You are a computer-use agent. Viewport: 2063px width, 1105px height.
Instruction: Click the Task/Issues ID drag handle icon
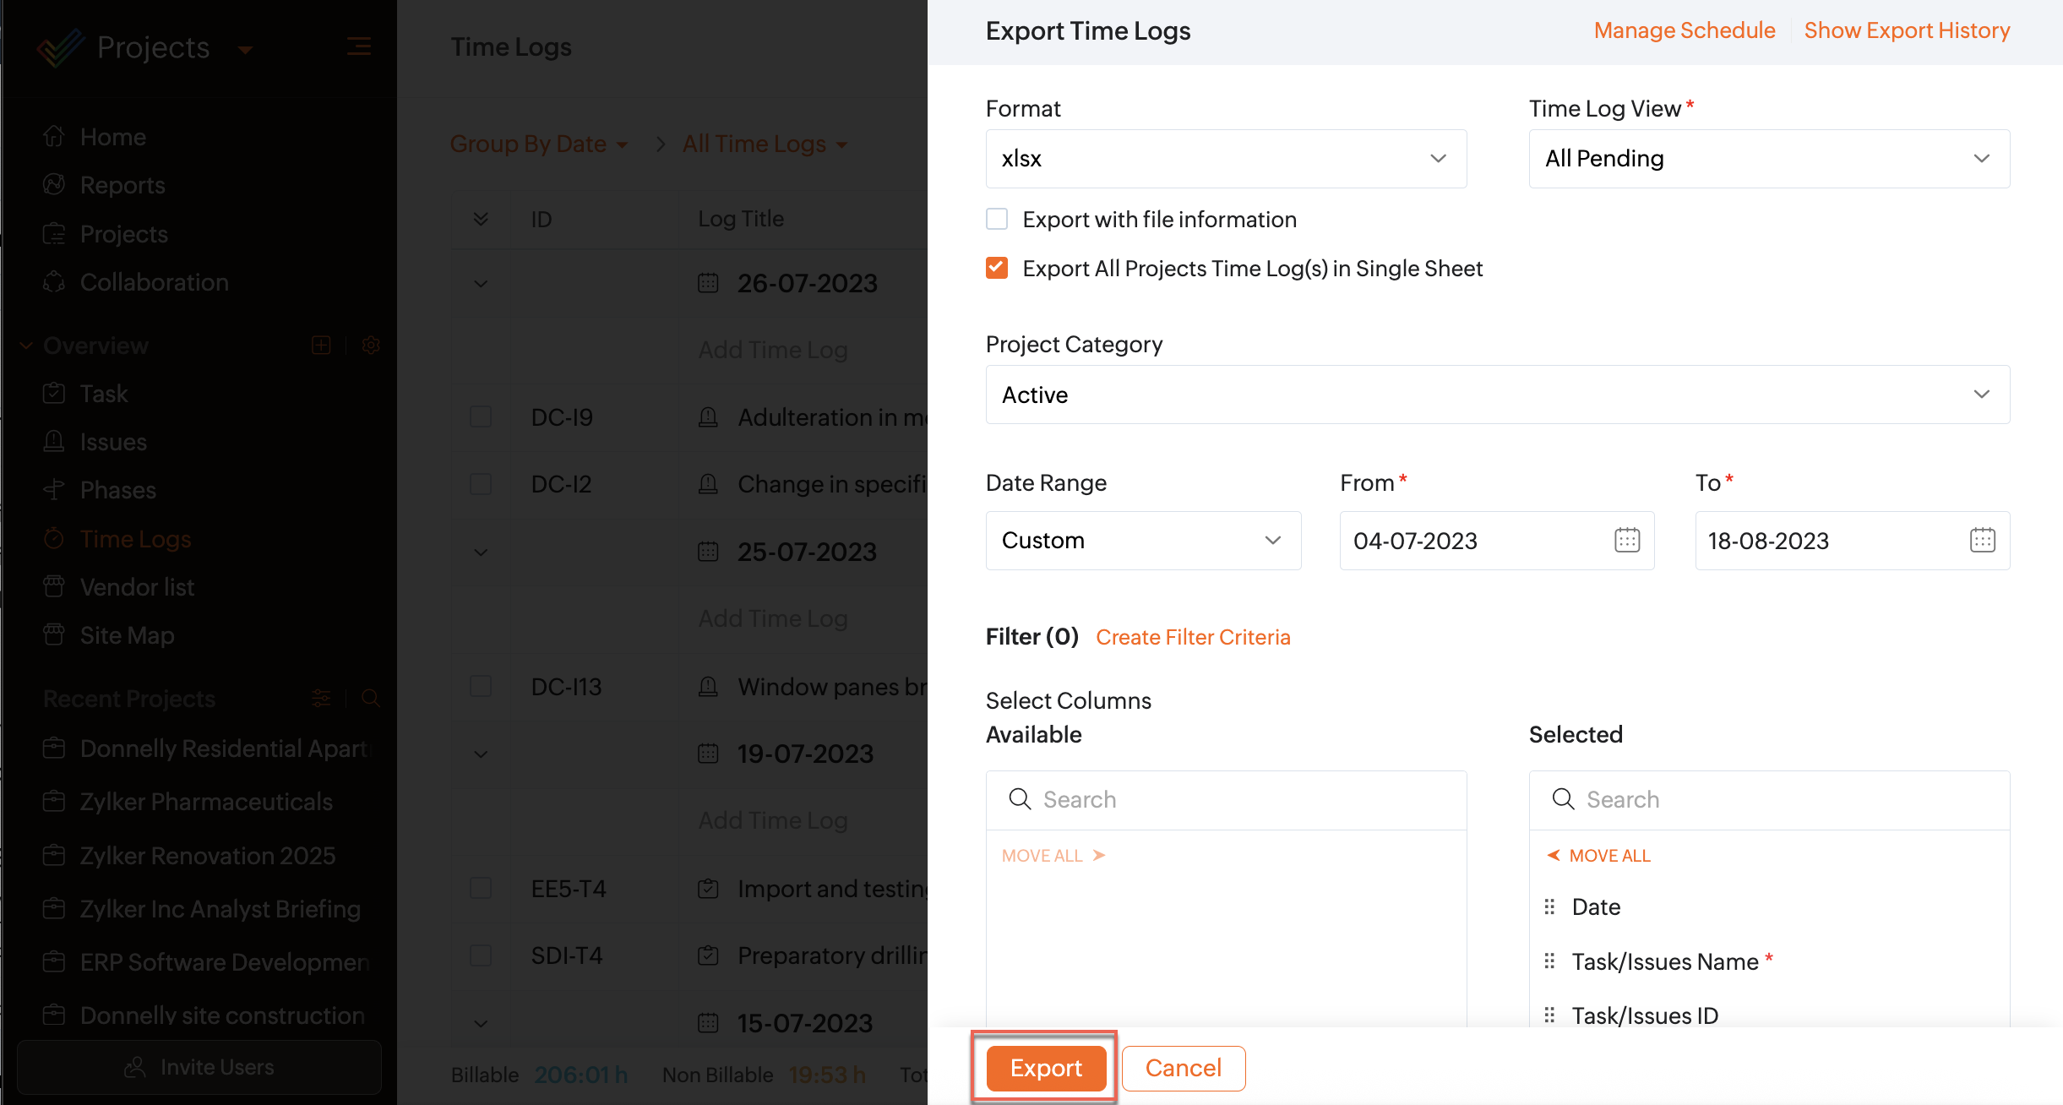[1549, 1015]
